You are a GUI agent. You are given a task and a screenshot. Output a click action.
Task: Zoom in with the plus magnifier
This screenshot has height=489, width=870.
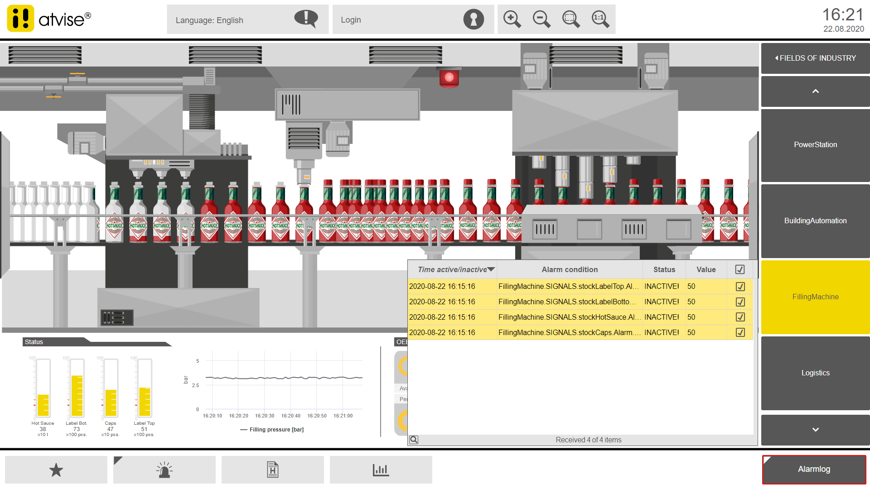point(512,19)
